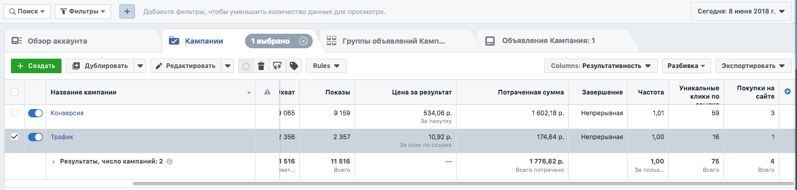This screenshot has height=190, width=797.
Task: Open the Конверсия campaign link
Action: coord(67,113)
